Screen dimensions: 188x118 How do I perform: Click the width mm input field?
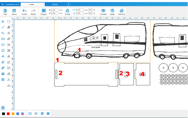click(80, 10)
